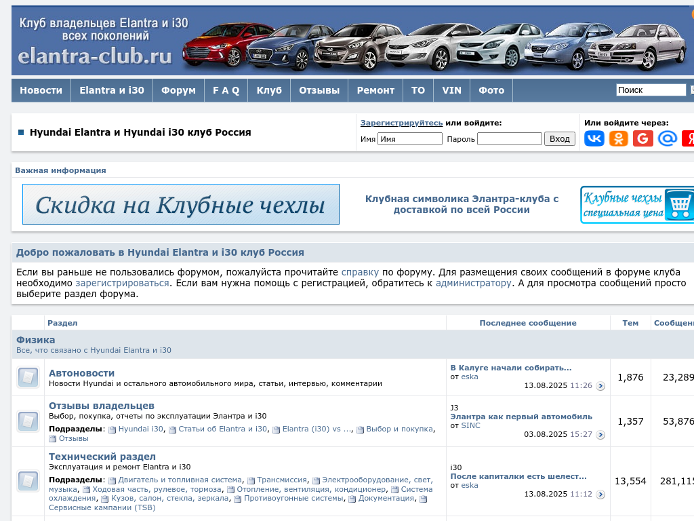Click the elantra-club.ru header banner
This screenshot has width=694, height=521.
(x=352, y=40)
